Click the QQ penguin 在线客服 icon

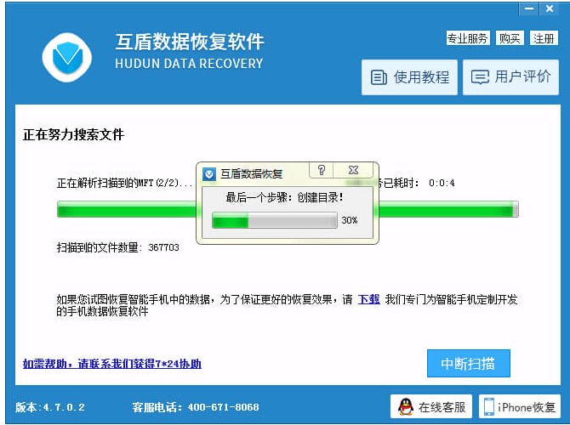406,407
